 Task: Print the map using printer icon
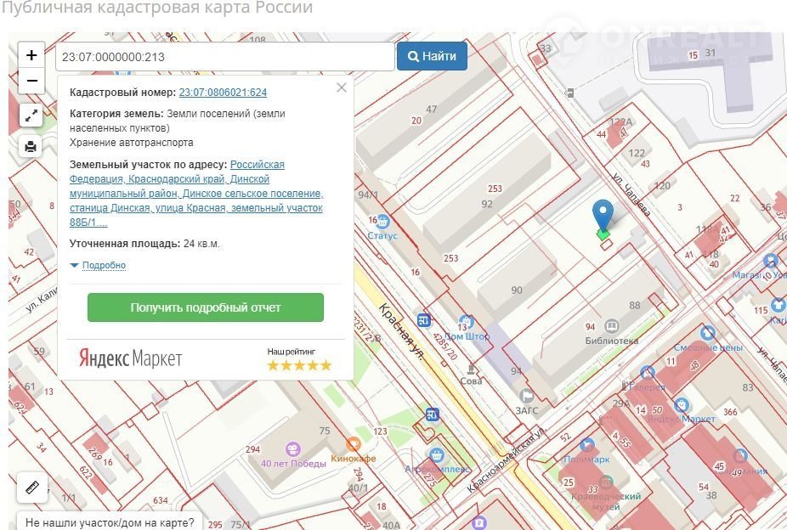point(31,146)
